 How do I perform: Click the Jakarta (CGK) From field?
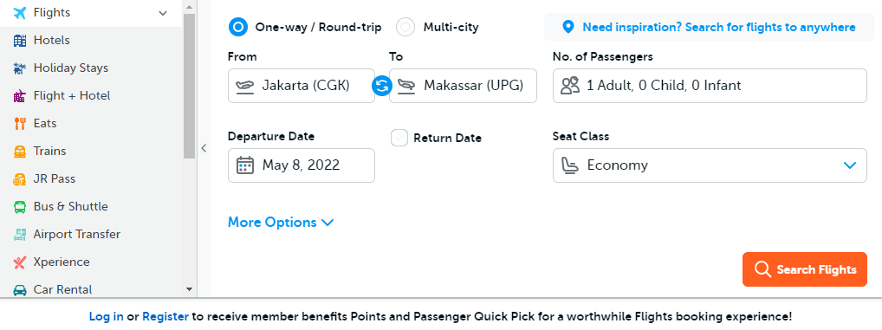pyautogui.click(x=302, y=86)
